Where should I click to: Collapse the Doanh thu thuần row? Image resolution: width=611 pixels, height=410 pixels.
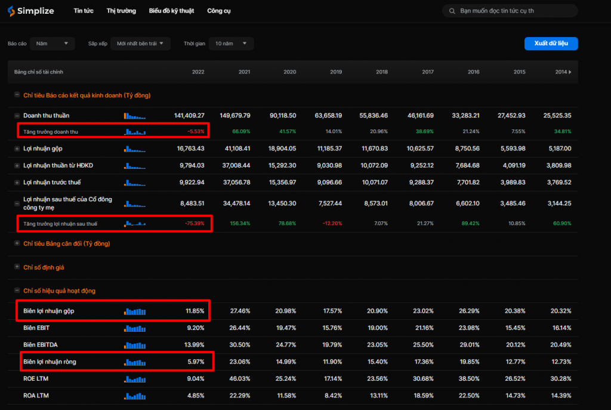[x=16, y=116]
